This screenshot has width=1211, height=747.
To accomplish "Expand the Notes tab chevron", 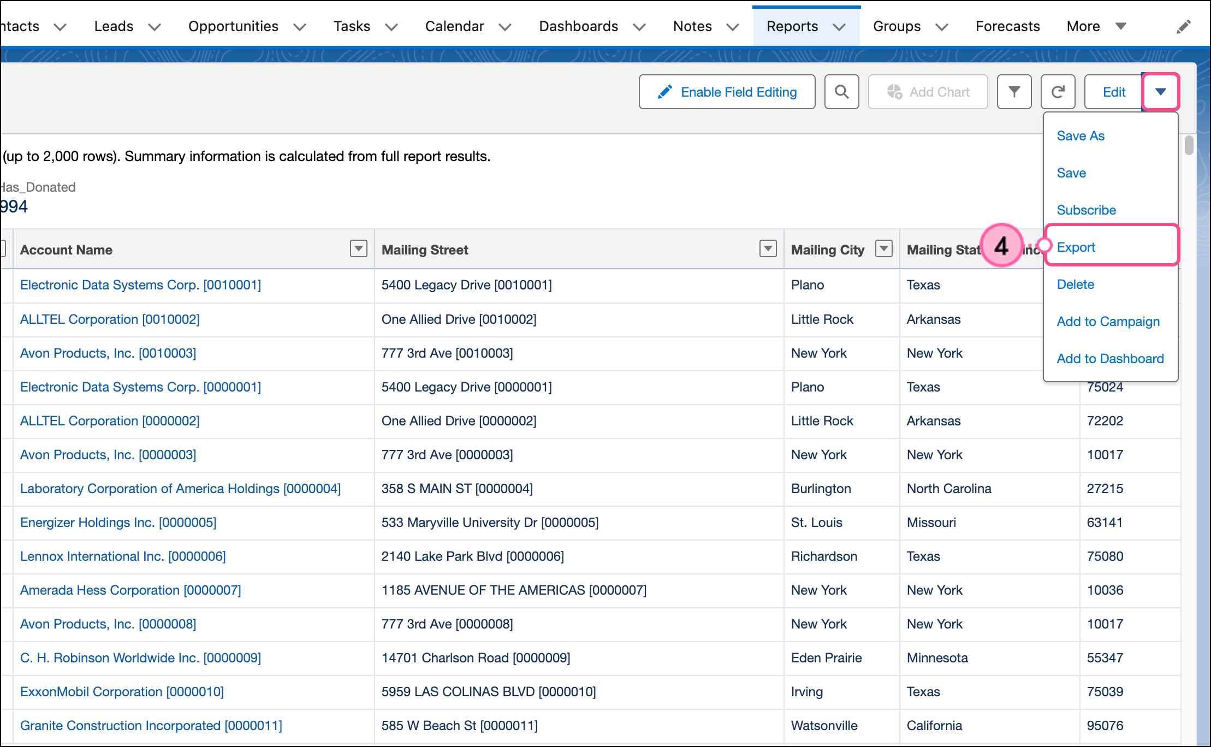I will (x=733, y=27).
